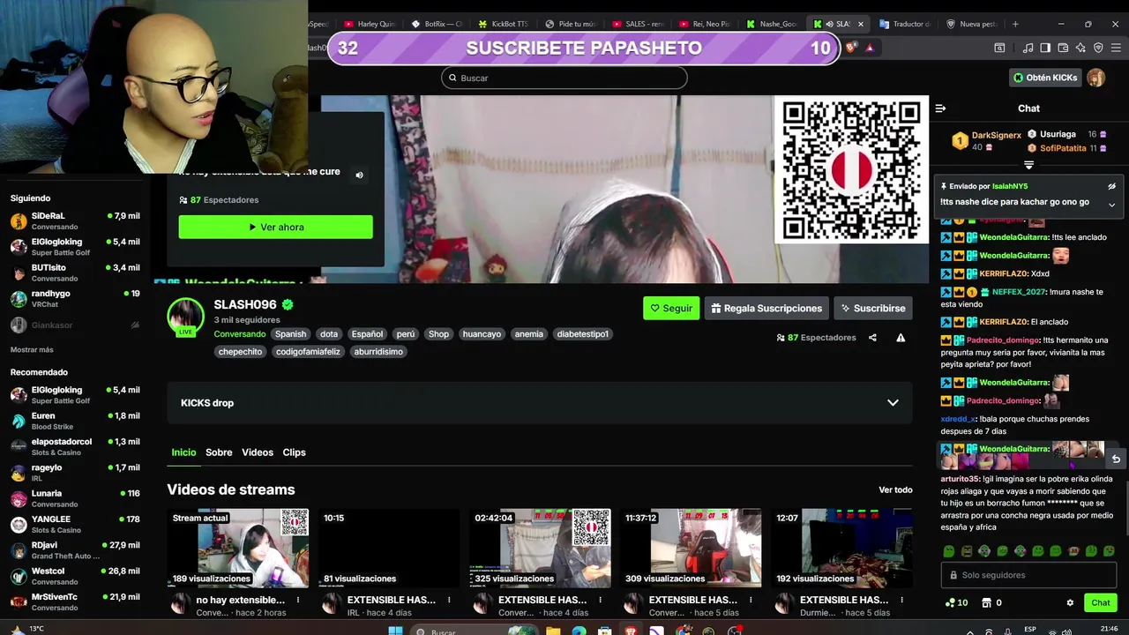Expand the KICKS drop section
The height and width of the screenshot is (635, 1129).
[540, 403]
